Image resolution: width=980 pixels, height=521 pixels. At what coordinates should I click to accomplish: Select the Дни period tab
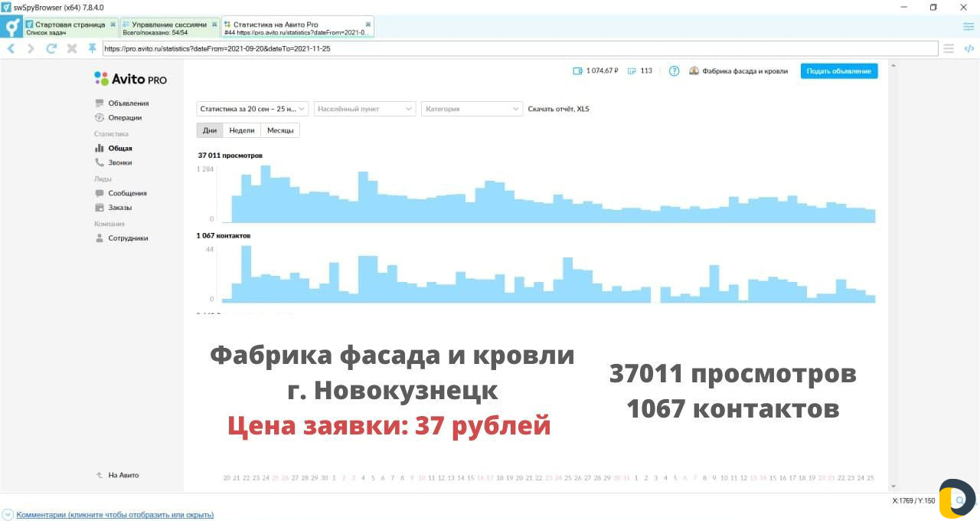210,130
